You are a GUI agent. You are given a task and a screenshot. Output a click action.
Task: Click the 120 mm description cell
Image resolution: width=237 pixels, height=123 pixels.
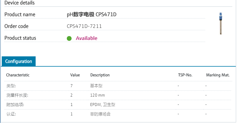(97, 95)
